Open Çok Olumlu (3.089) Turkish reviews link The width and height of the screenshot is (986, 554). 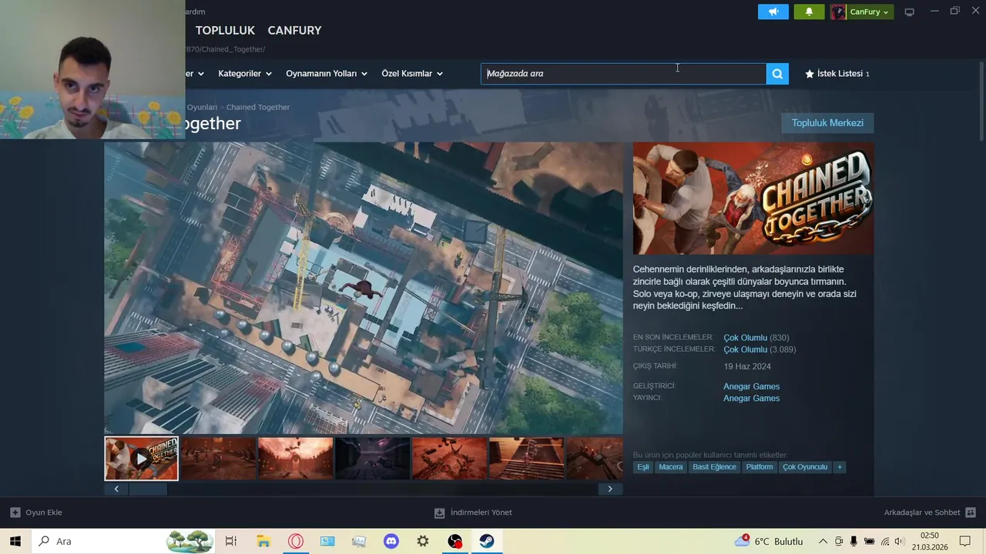tap(760, 349)
